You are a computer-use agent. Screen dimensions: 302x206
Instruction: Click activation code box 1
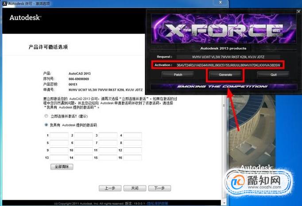pos(59,135)
